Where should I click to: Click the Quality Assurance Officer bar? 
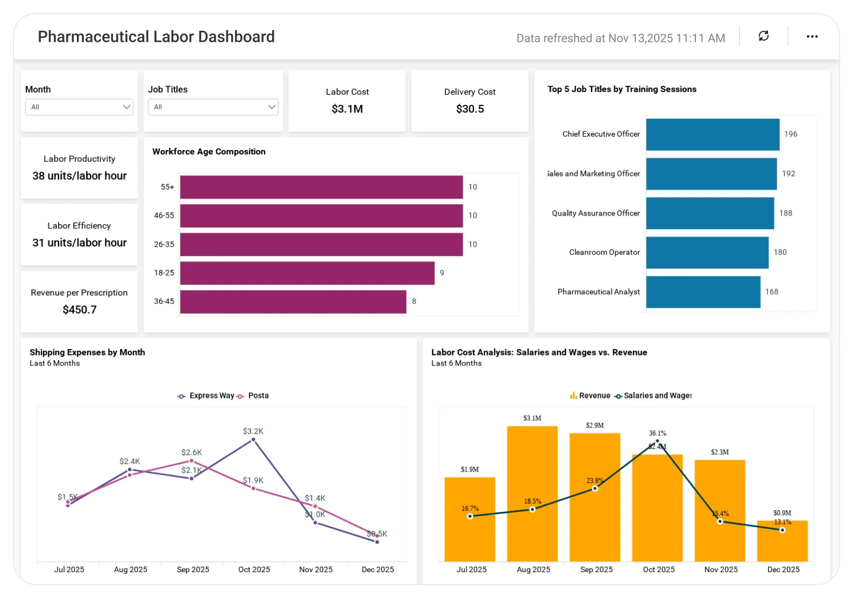point(710,213)
